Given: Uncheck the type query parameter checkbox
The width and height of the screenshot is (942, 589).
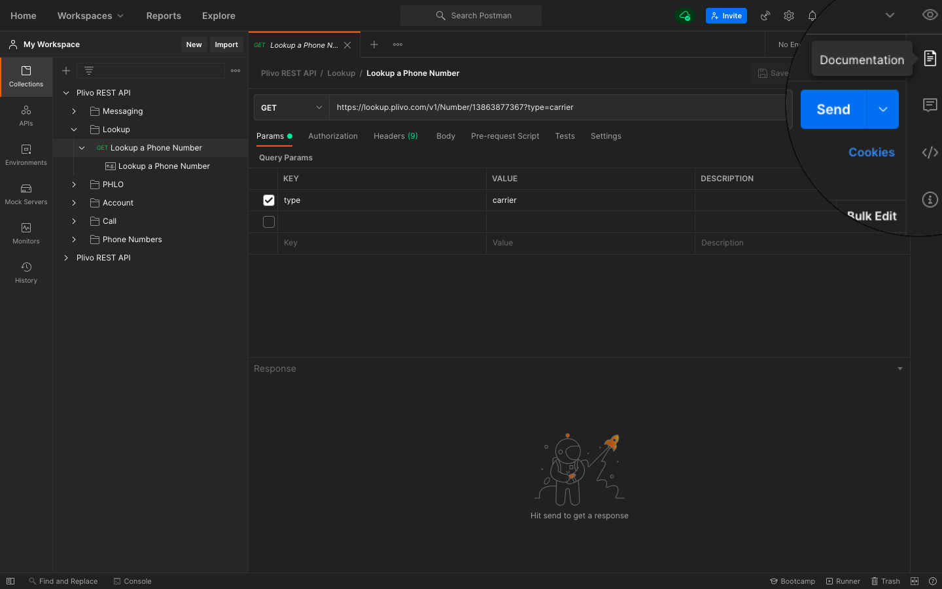Looking at the screenshot, I should 269,200.
